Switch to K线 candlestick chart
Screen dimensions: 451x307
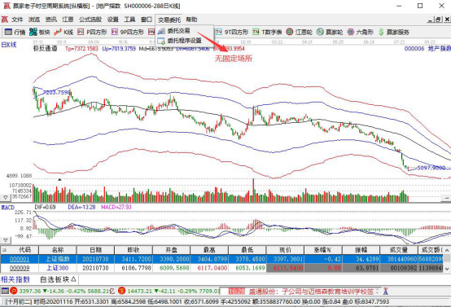63,32
